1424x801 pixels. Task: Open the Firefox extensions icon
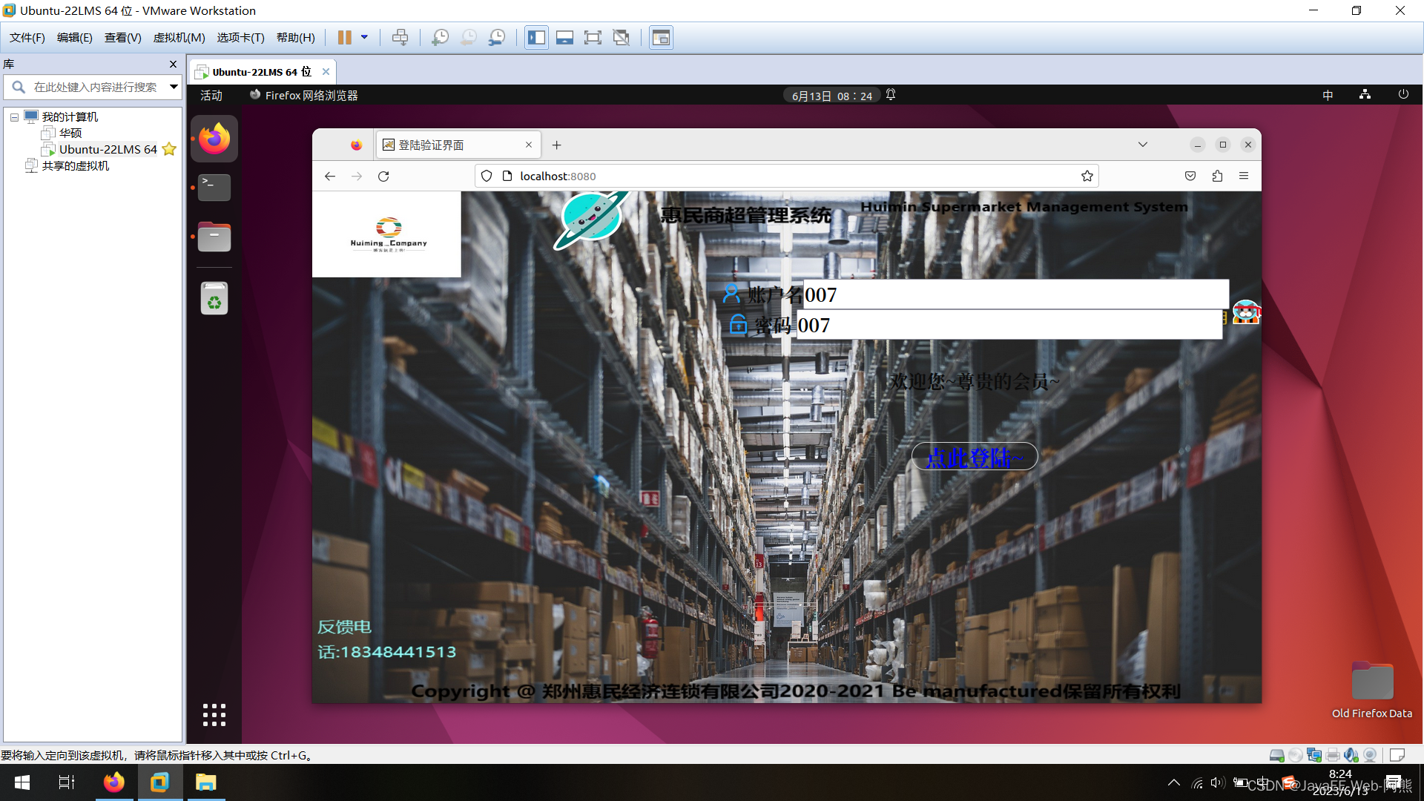1217,177
